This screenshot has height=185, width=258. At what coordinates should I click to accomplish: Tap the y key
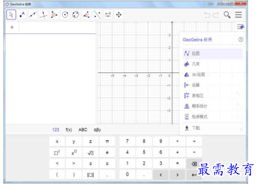coord(74,142)
